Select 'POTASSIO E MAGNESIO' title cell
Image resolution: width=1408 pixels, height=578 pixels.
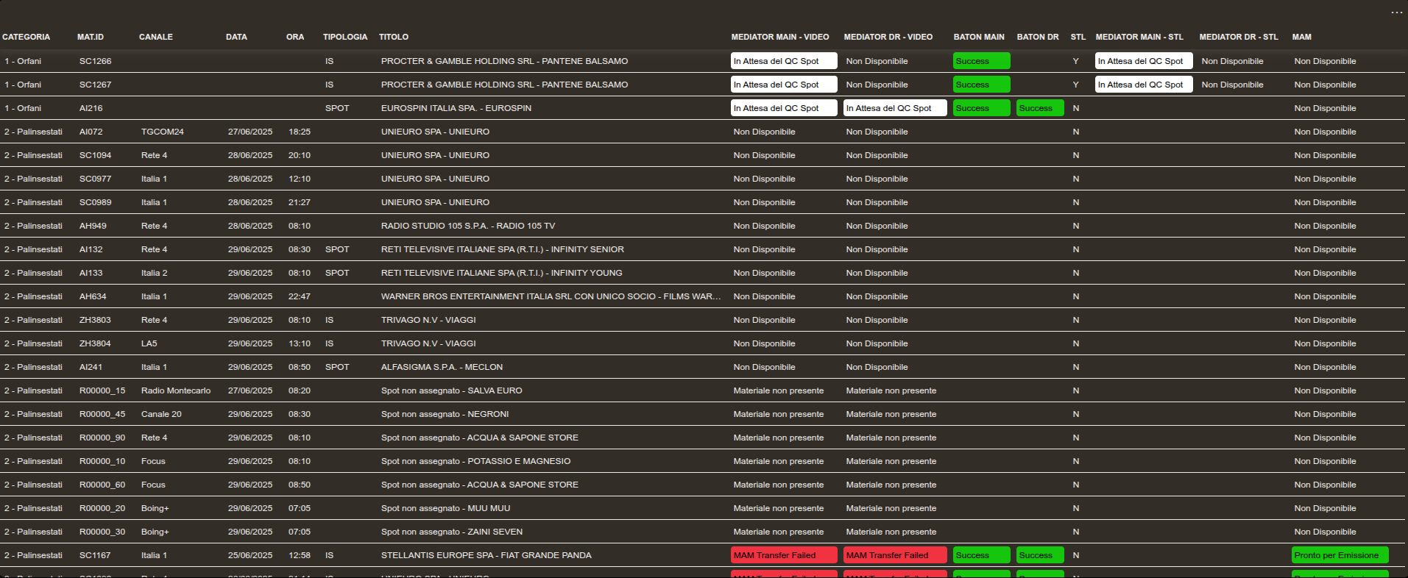pyautogui.click(x=476, y=461)
